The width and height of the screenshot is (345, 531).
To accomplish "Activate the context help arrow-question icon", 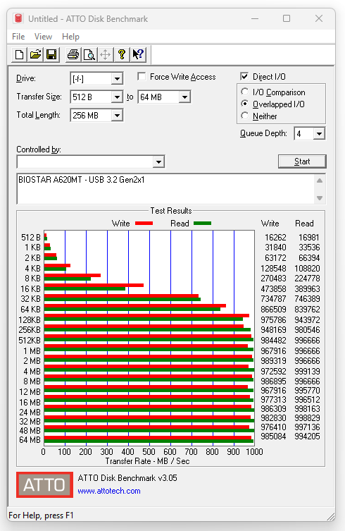I will click(x=138, y=54).
